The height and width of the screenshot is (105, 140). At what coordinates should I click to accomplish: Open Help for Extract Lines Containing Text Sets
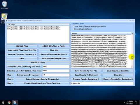click(10, 83)
